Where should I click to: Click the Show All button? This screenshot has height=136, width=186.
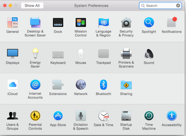32,6
